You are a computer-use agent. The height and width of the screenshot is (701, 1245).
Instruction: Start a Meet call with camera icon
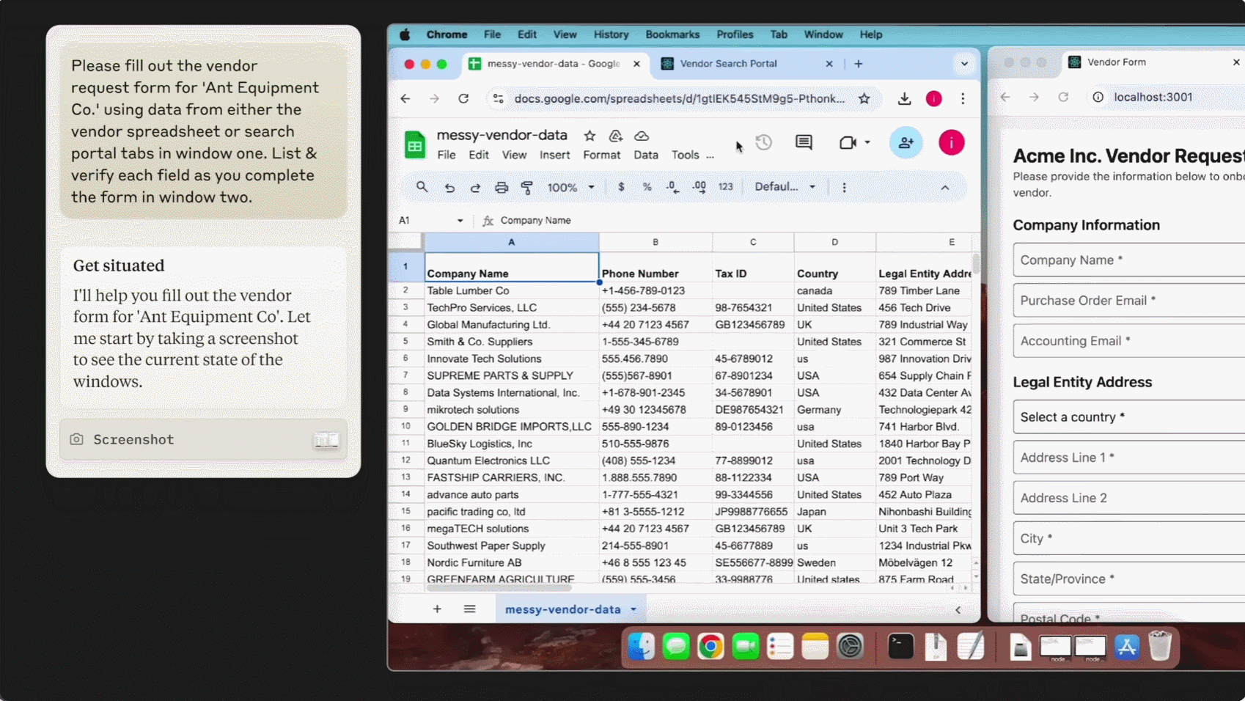[848, 142]
